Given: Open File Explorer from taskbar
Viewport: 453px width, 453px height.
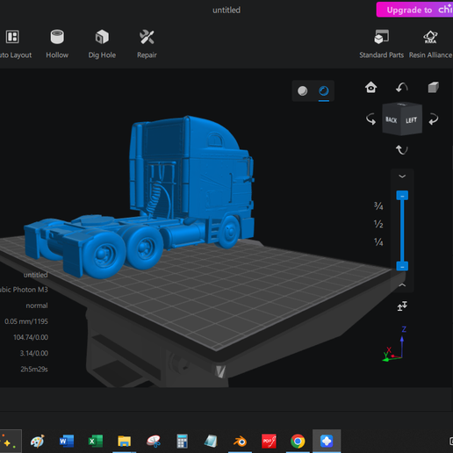Looking at the screenshot, I should click(124, 441).
